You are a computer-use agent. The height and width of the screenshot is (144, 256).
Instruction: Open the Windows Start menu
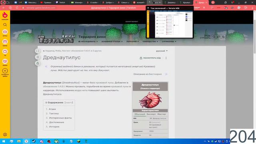(x=4, y=141)
